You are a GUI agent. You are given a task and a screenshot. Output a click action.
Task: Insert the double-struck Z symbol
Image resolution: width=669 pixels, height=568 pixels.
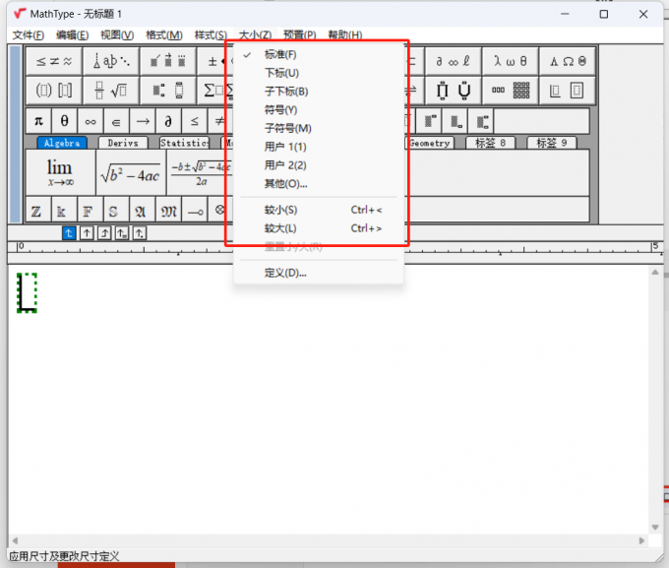(x=38, y=210)
